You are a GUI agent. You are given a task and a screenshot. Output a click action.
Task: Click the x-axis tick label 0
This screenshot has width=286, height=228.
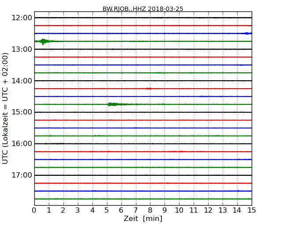pos(34,210)
